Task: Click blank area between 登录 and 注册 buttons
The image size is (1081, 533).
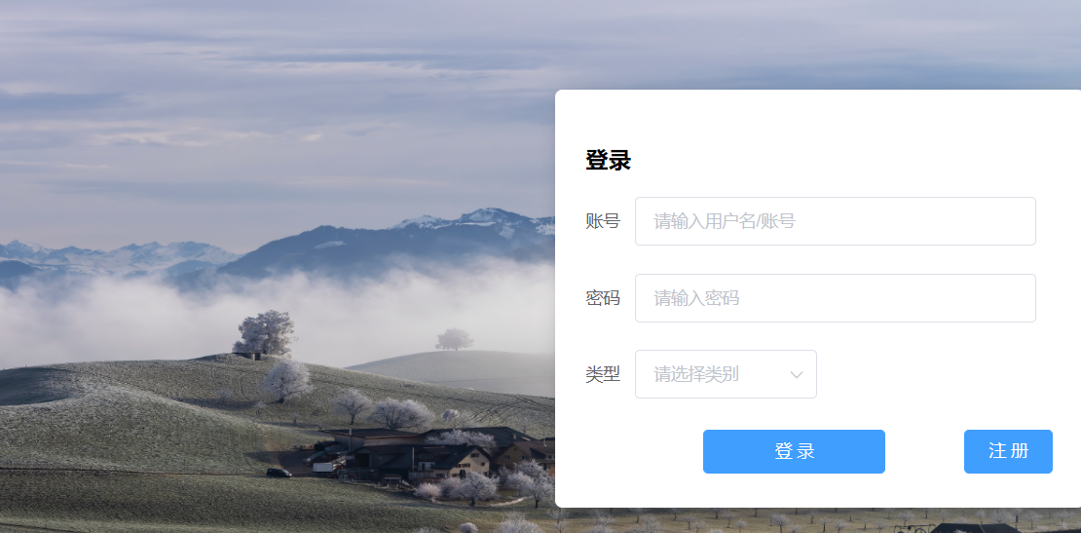Action: 924,451
